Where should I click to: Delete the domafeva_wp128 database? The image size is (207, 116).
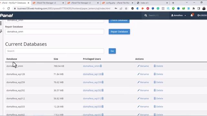pyautogui.click(x=158, y=74)
